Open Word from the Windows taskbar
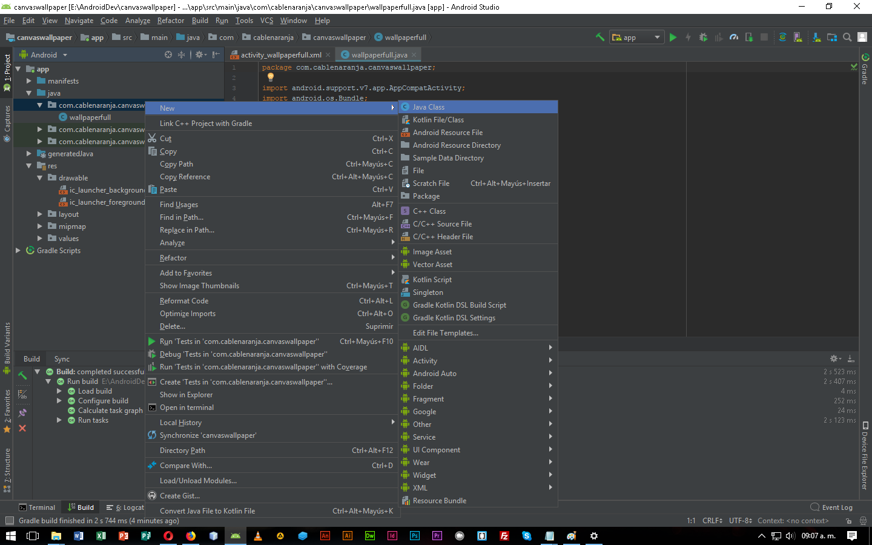The height and width of the screenshot is (545, 872). [x=78, y=536]
